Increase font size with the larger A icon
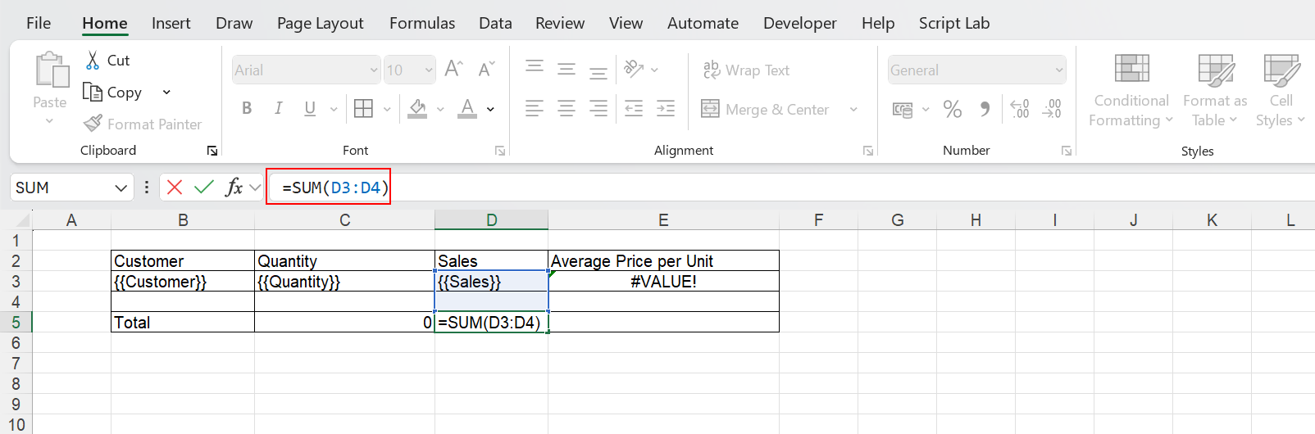Image resolution: width=1315 pixels, height=434 pixels. pyautogui.click(x=453, y=70)
